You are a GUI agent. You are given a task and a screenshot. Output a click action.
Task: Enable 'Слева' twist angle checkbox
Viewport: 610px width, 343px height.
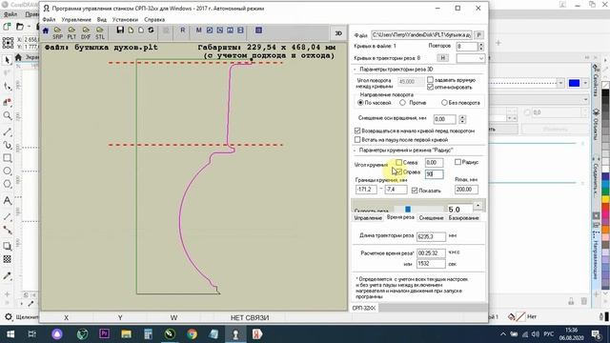point(398,162)
